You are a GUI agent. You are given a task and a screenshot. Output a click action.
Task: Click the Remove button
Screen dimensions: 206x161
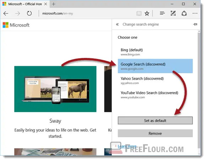coord(155,133)
